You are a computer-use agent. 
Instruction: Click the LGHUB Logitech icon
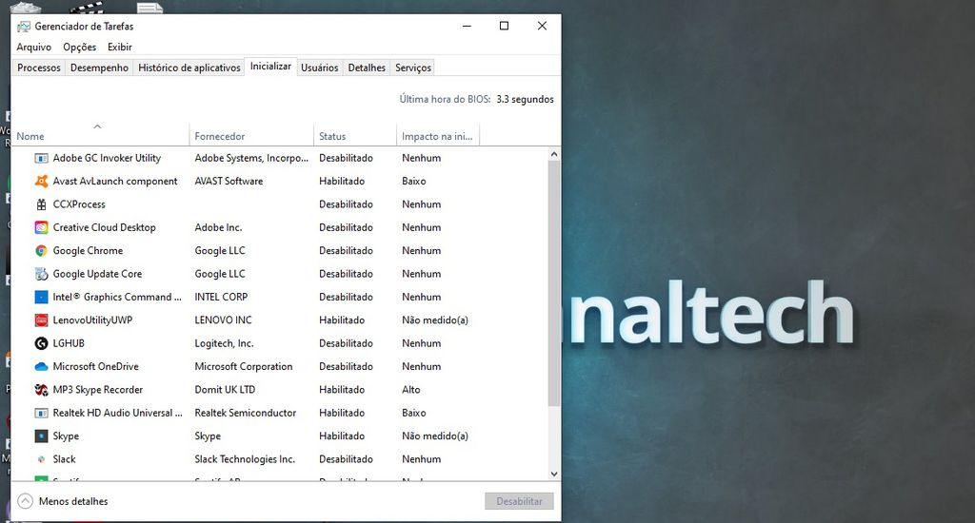tap(41, 343)
